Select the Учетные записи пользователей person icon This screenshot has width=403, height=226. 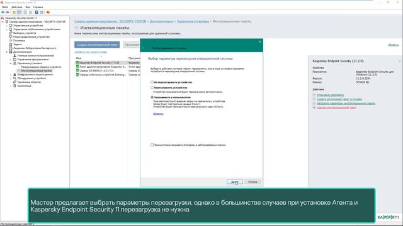[14, 56]
